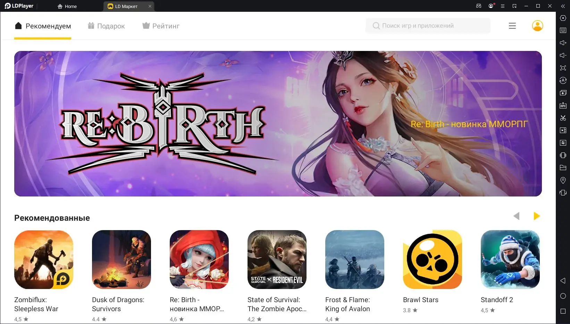Click the Install APK icon
This screenshot has width=570, height=324.
point(563,105)
